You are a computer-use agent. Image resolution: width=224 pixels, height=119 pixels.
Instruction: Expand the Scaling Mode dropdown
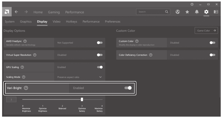pyautogui.click(x=100, y=77)
